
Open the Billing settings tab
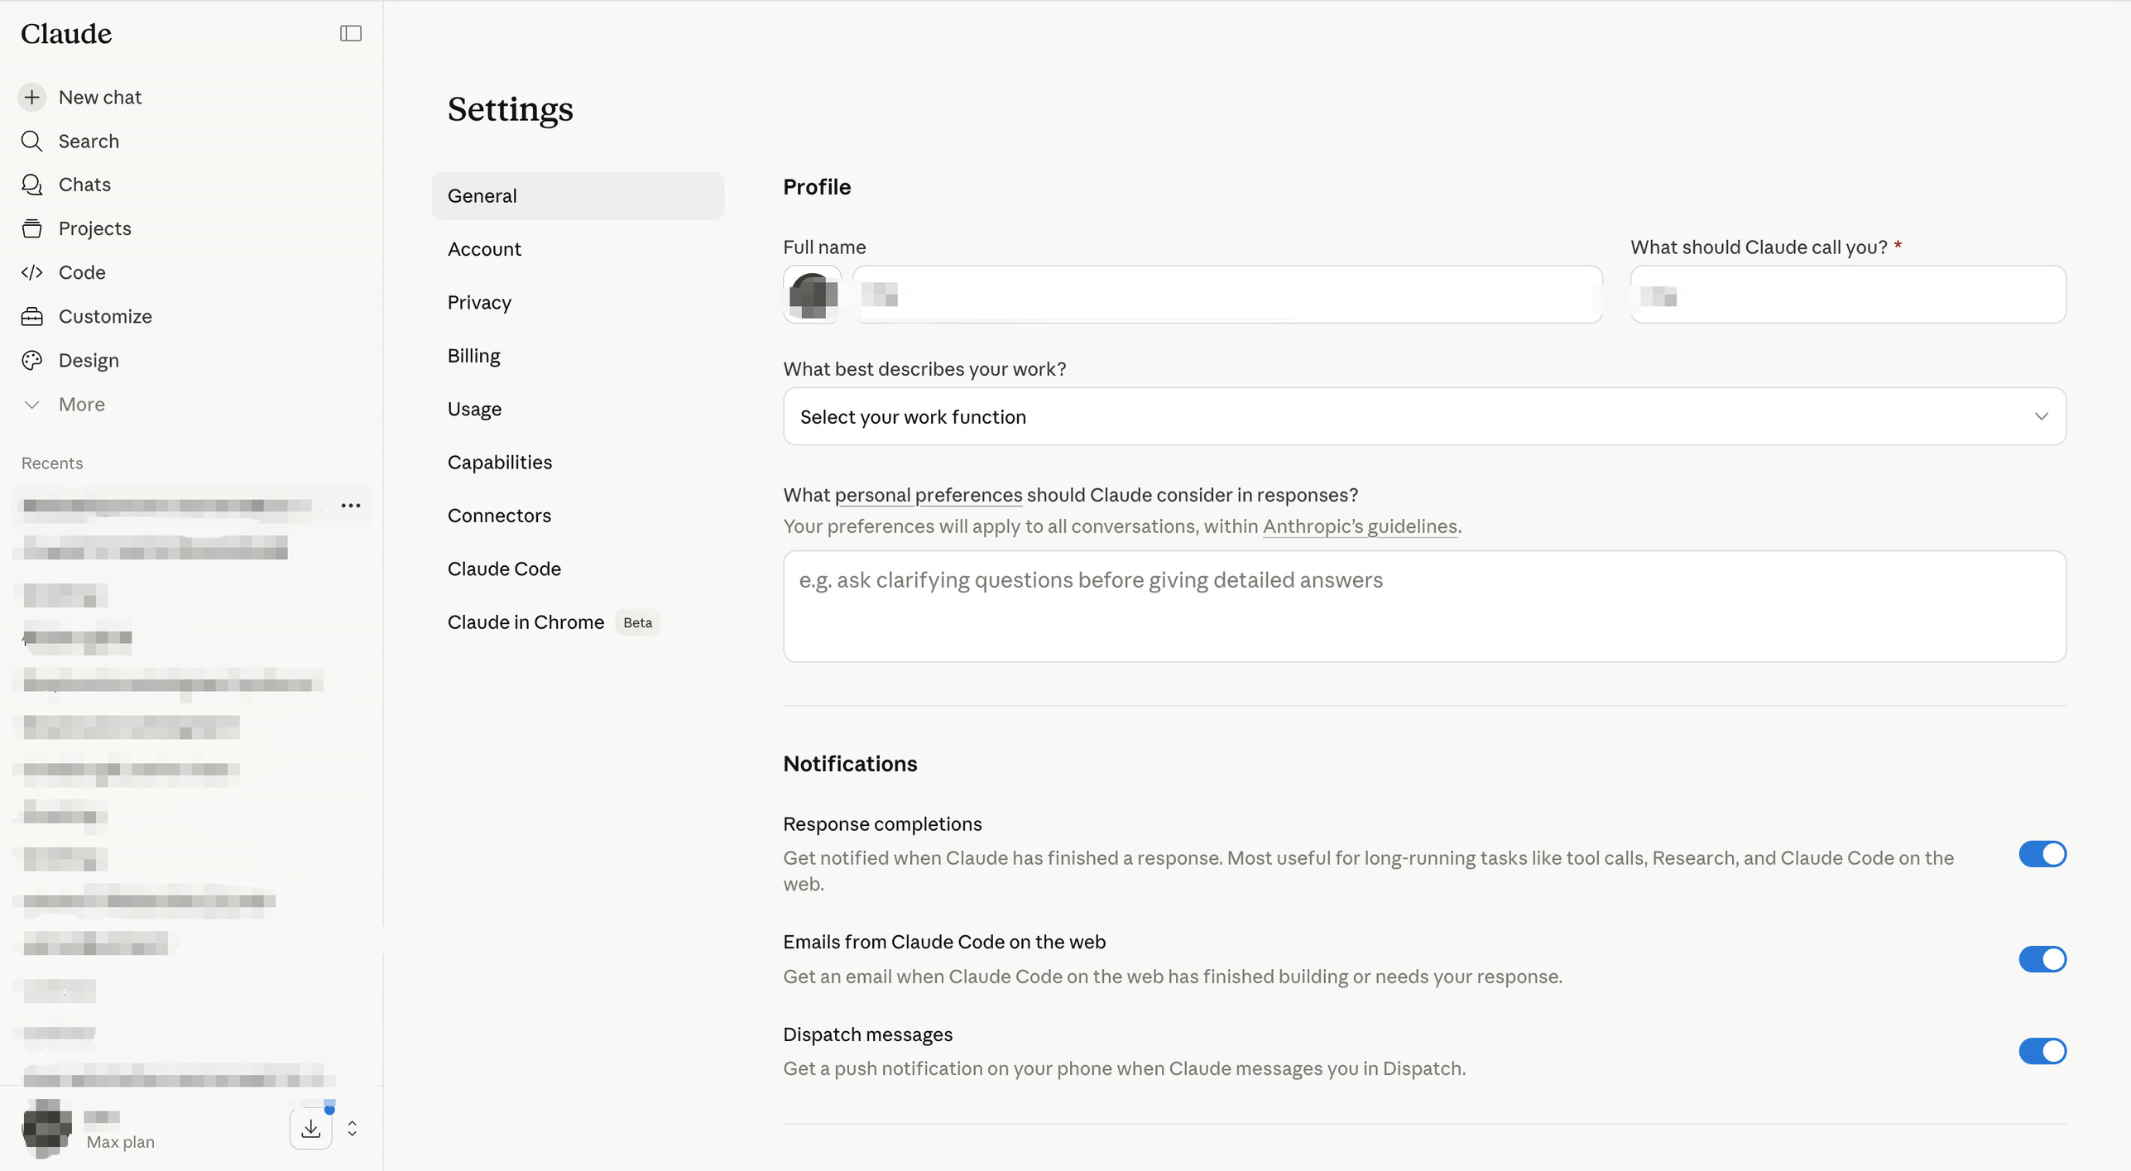(578, 356)
